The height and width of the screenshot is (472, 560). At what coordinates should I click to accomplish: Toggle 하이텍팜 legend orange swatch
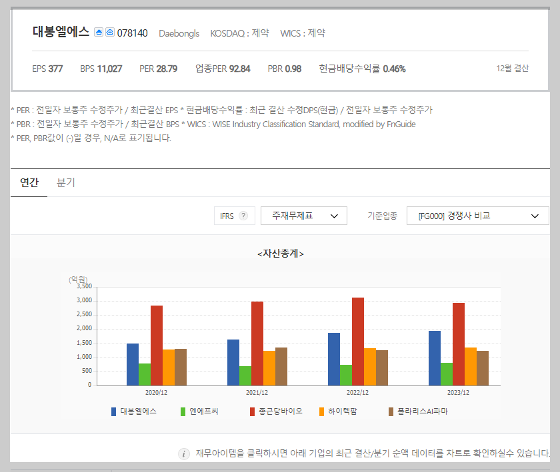pyautogui.click(x=321, y=411)
